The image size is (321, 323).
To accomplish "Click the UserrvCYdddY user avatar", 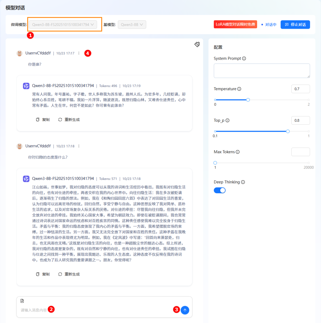I will coord(20,53).
